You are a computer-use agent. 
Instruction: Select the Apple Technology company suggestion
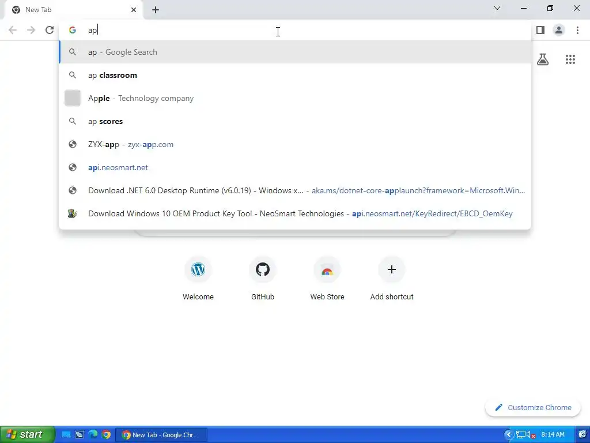point(295,98)
